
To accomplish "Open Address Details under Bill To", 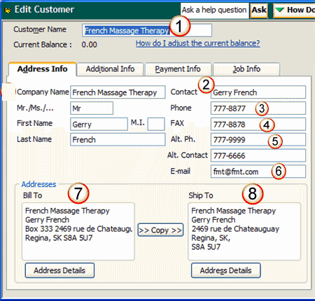I will pyautogui.click(x=59, y=270).
